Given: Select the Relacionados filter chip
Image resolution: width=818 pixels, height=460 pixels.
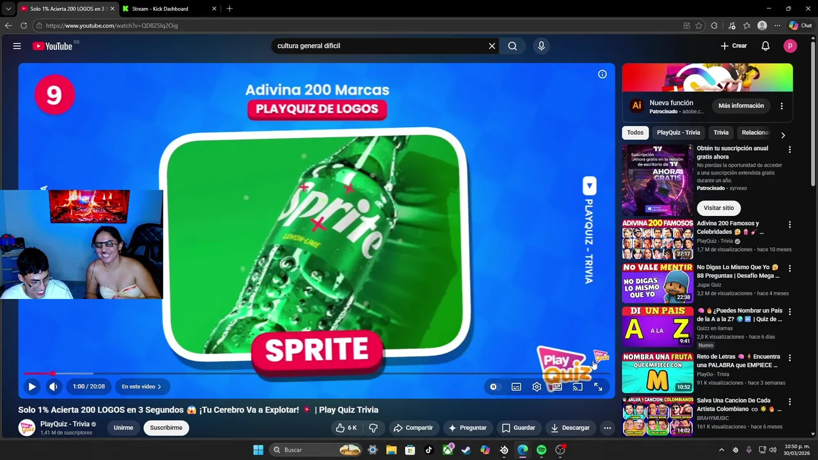Looking at the screenshot, I should [x=755, y=133].
